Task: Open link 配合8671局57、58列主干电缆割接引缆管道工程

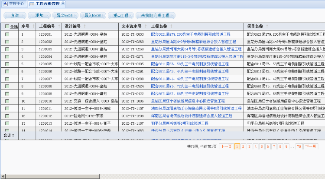Action: [x=190, y=94]
